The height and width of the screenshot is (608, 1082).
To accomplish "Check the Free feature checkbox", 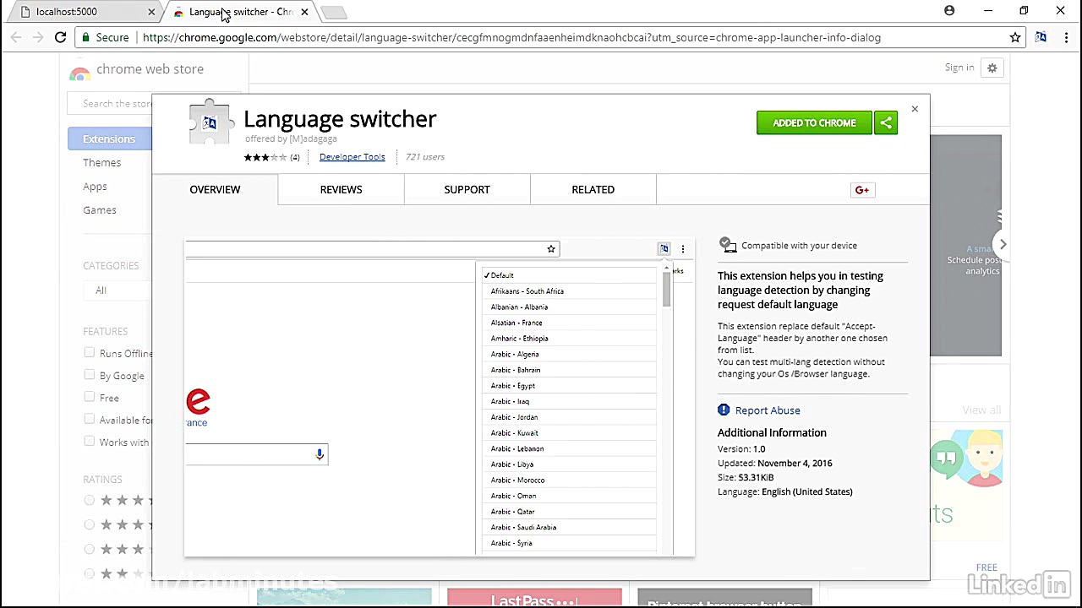I will [90, 396].
